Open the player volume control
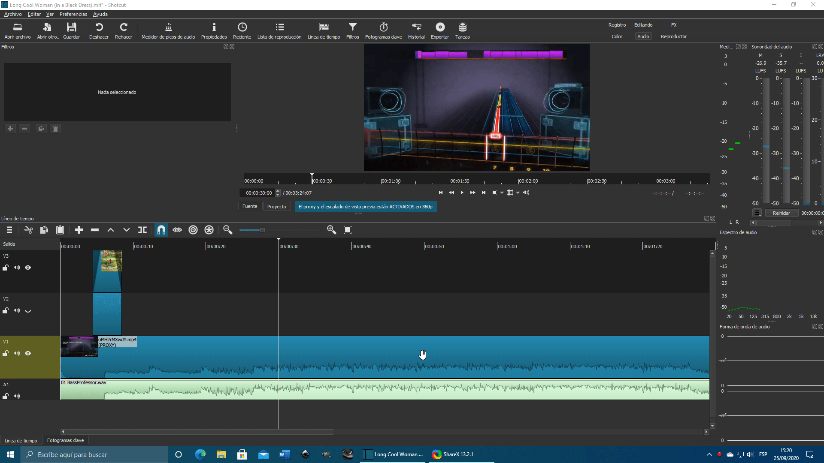Screen dimensions: 824x463 [x=526, y=192]
